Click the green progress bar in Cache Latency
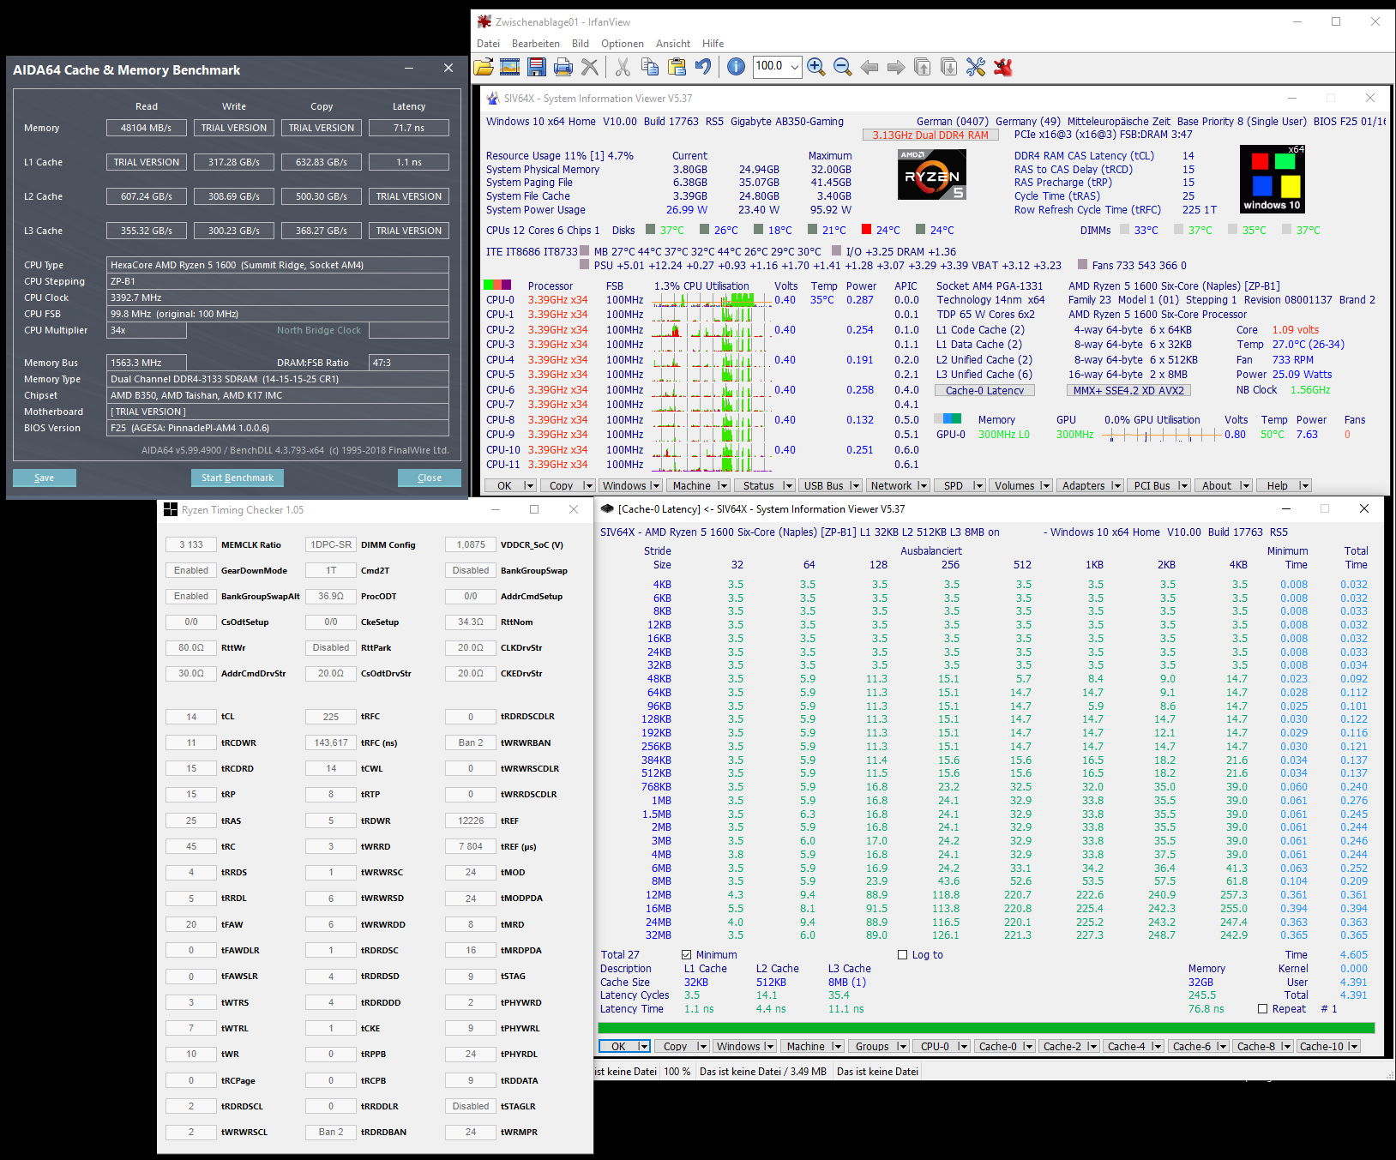This screenshot has height=1160, width=1396. pyautogui.click(x=986, y=1028)
